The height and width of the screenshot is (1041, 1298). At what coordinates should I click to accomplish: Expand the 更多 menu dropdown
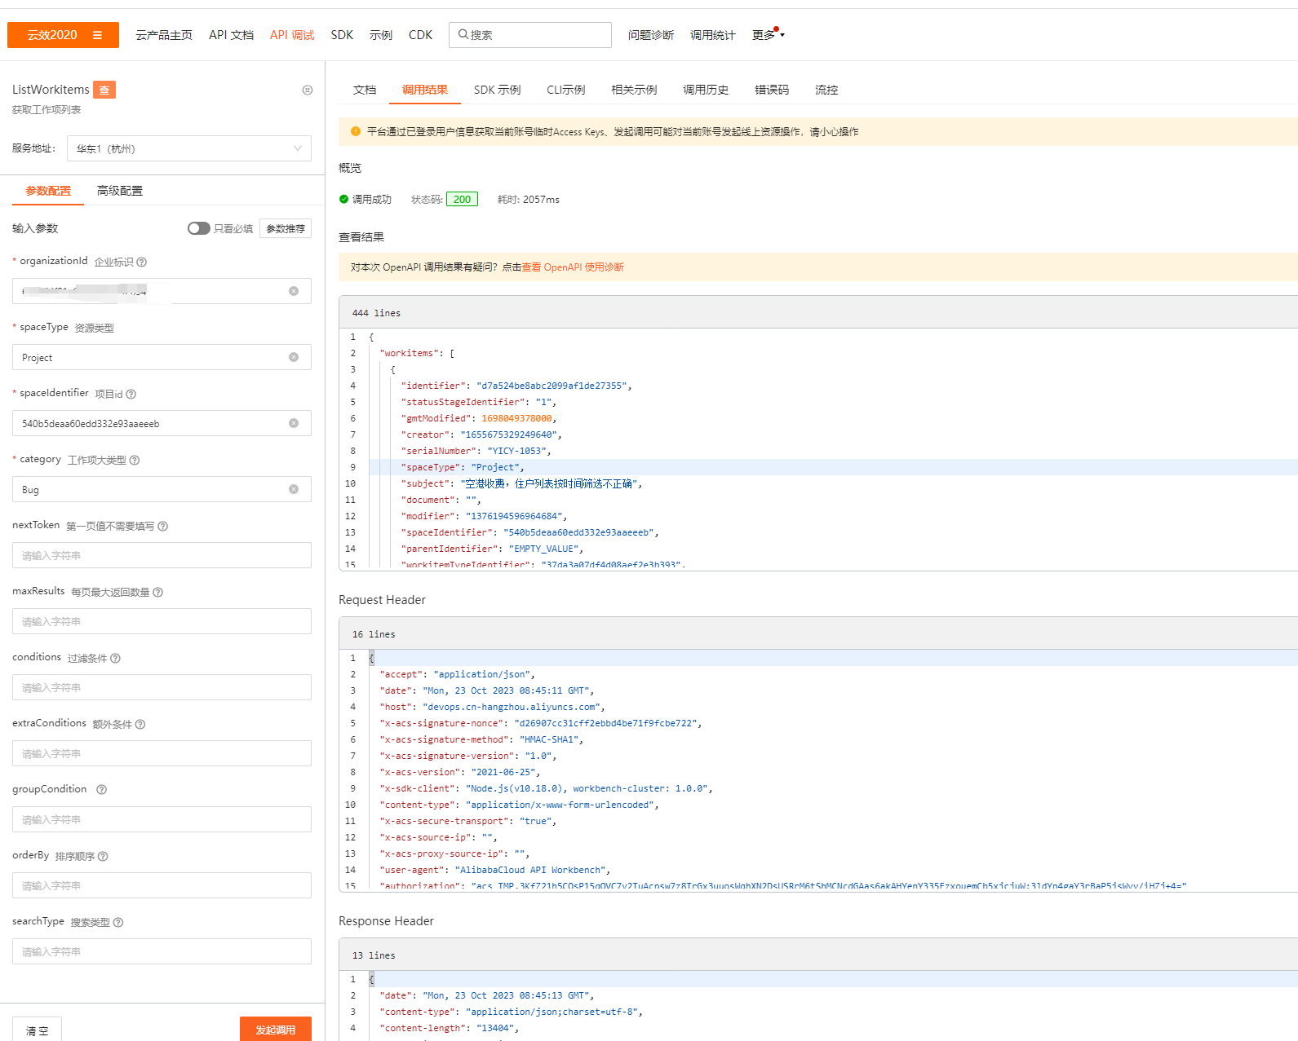pos(769,35)
